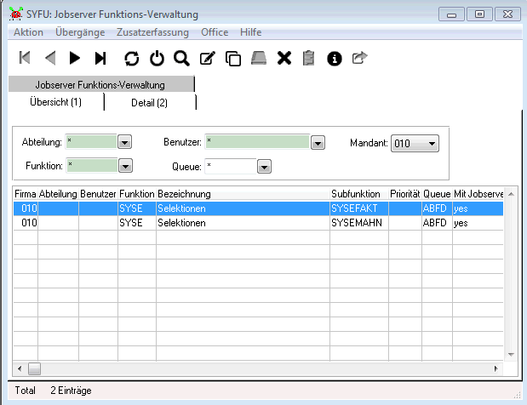
Task: Go to the next record arrow
Action: (x=75, y=58)
